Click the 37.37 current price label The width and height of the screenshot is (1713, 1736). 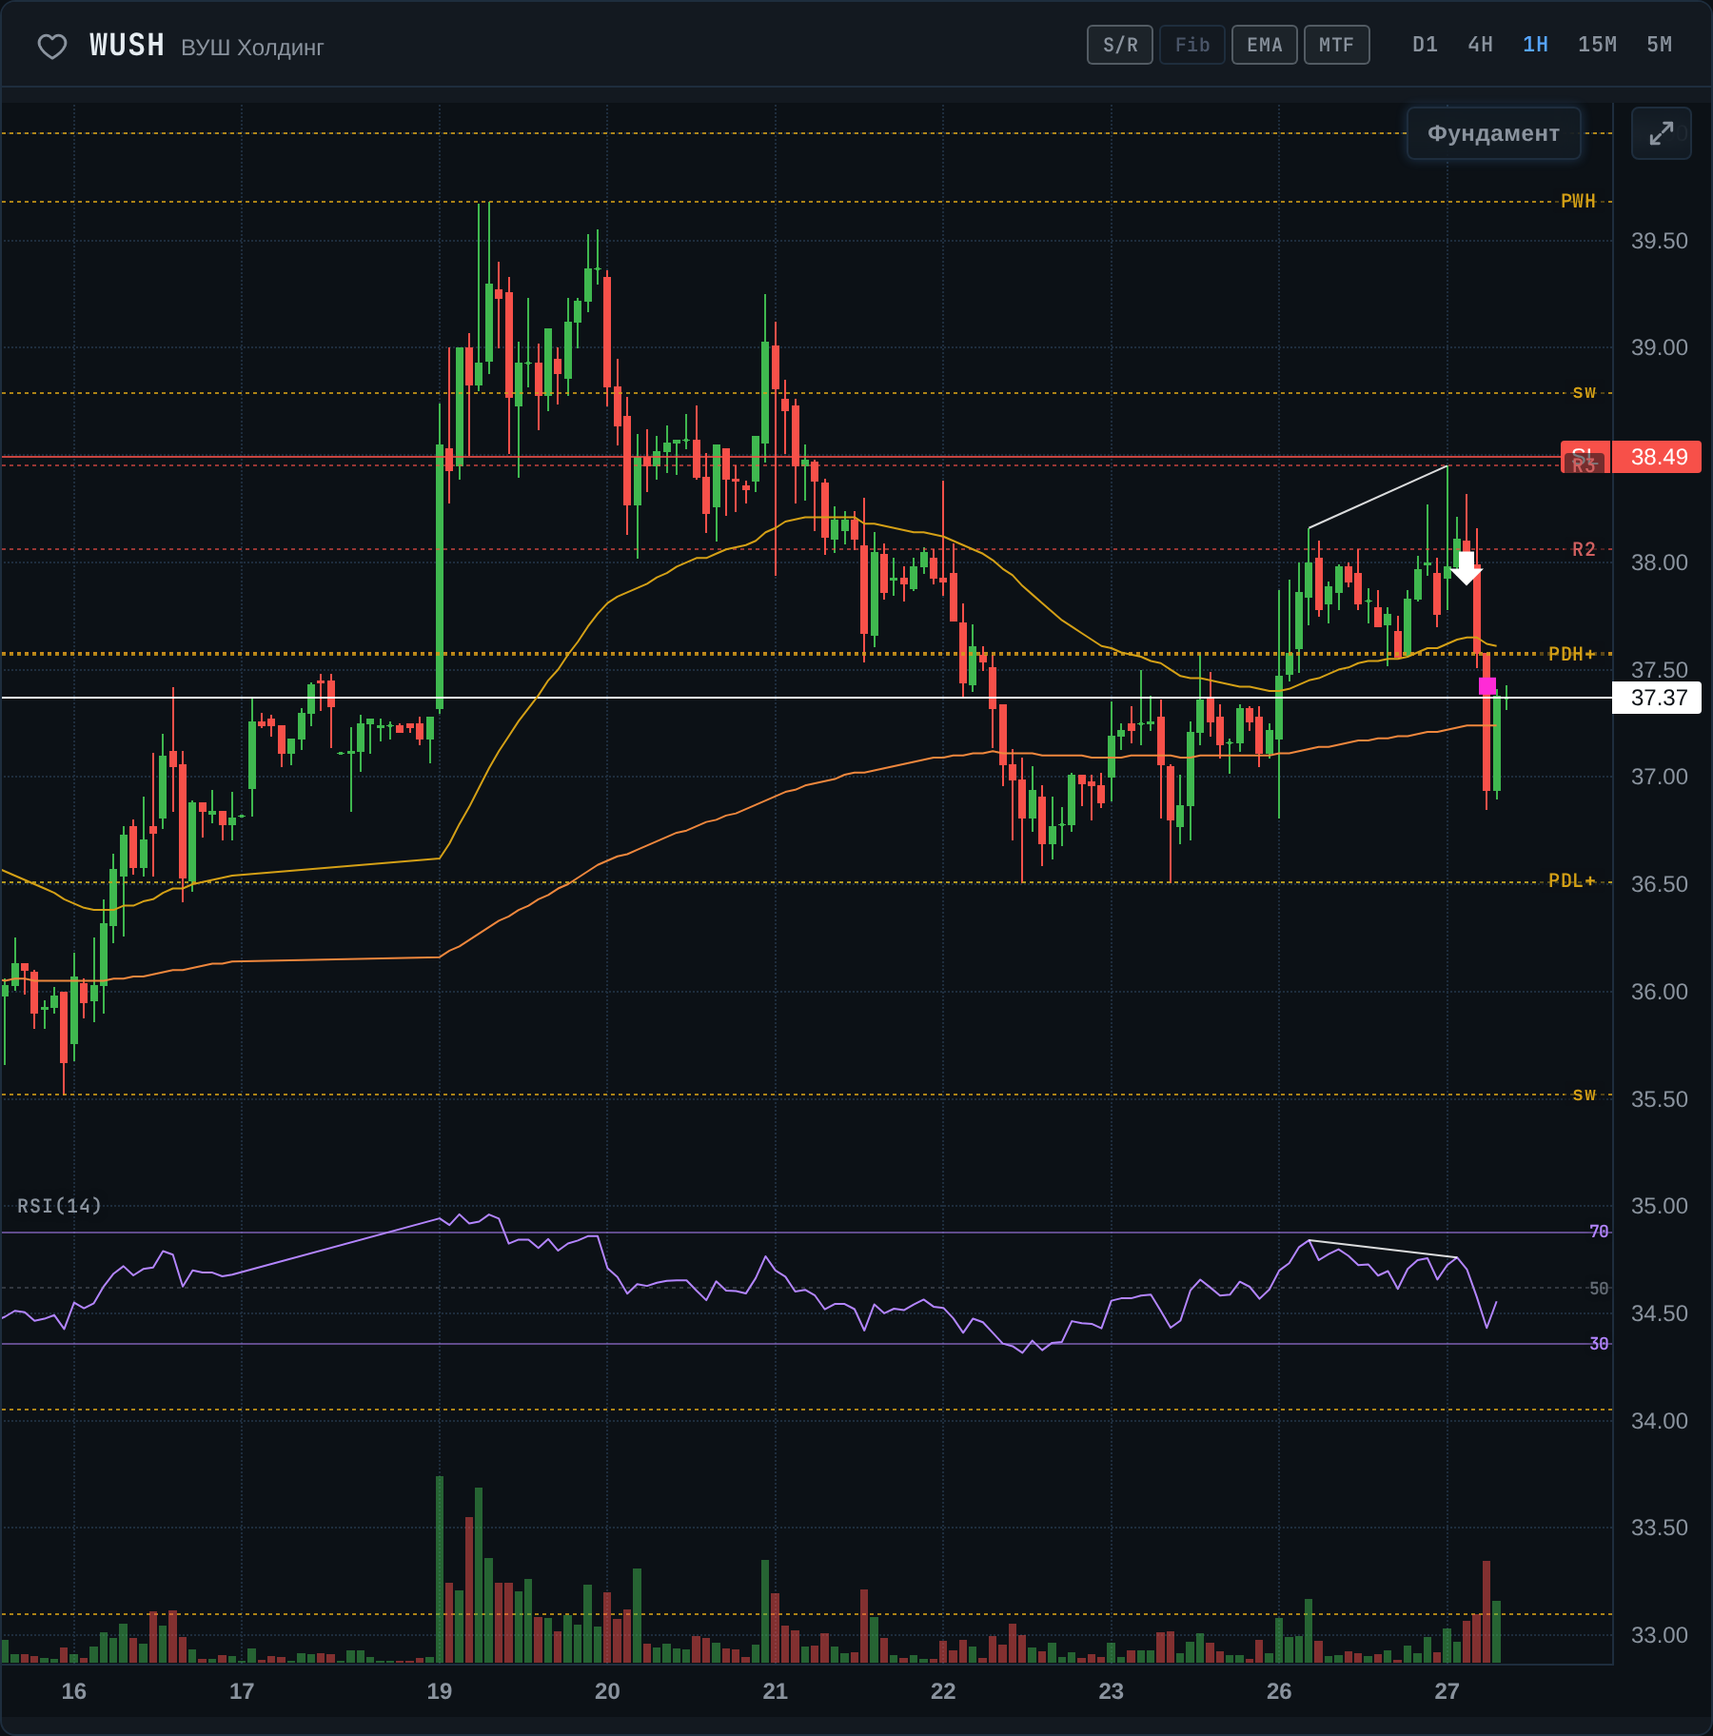(x=1659, y=698)
